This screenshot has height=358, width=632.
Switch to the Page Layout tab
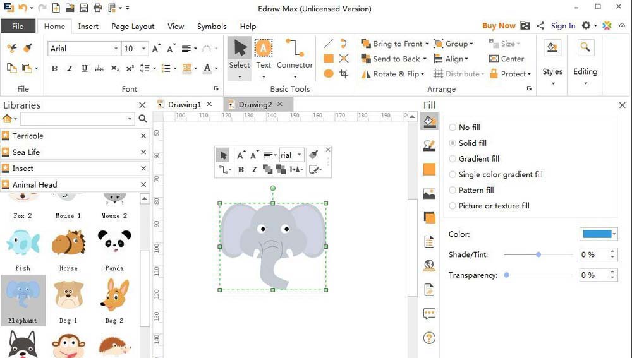(133, 26)
